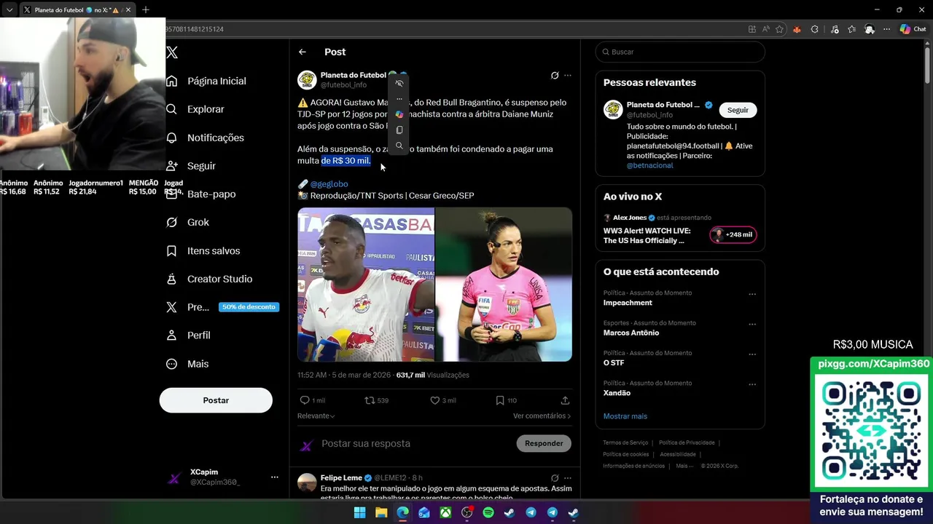Click Seguir button for Planeta do Futebol

[738, 110]
